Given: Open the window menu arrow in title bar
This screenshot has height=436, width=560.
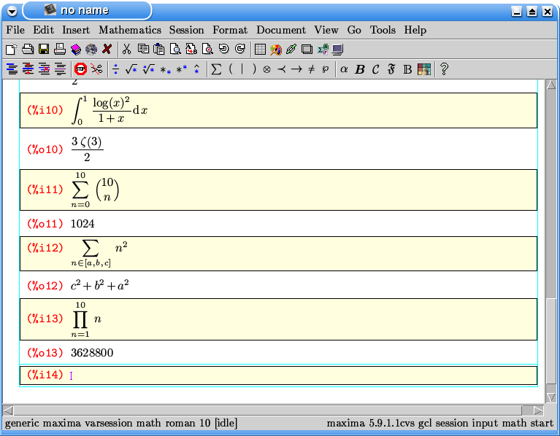Looking at the screenshot, I should [x=12, y=12].
